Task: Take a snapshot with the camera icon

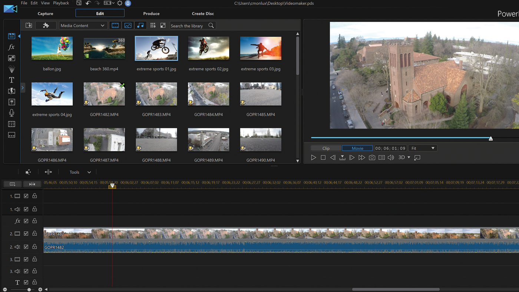Action: coord(372,157)
